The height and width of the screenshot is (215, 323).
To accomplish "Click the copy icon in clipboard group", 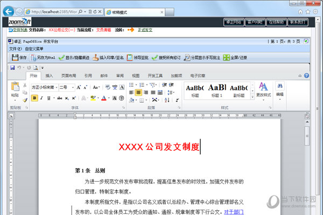I will (x=25, y=92).
